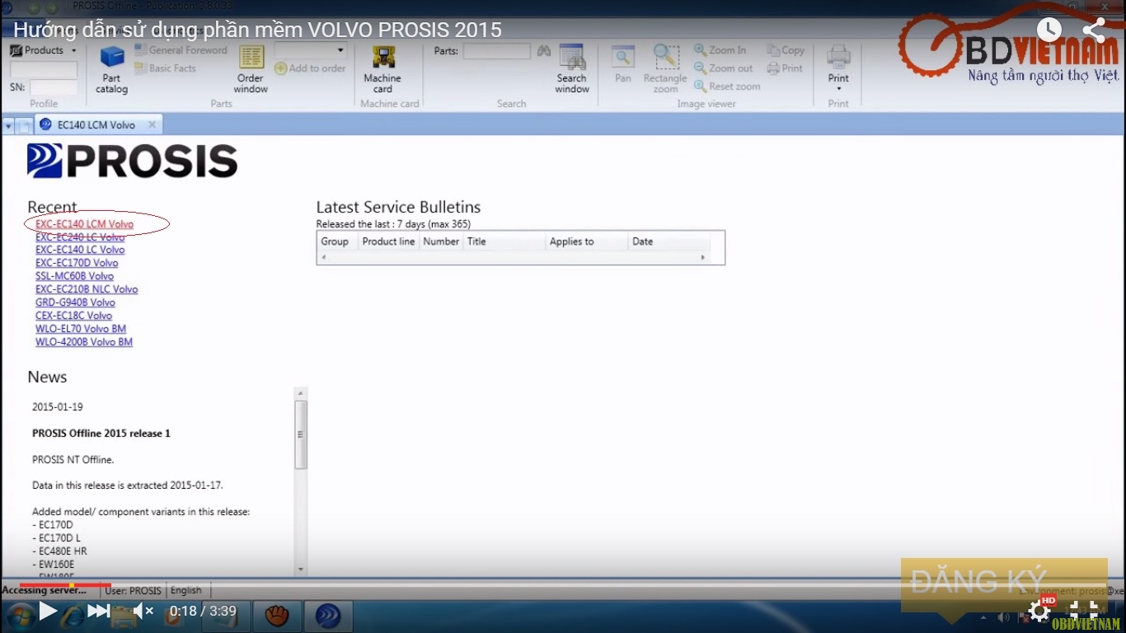Skip to next video
Image resolution: width=1126 pixels, height=633 pixels.
tap(98, 611)
